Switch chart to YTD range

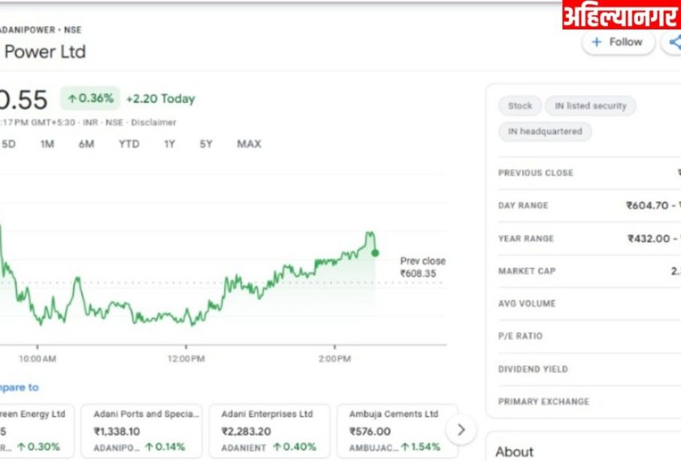point(129,144)
